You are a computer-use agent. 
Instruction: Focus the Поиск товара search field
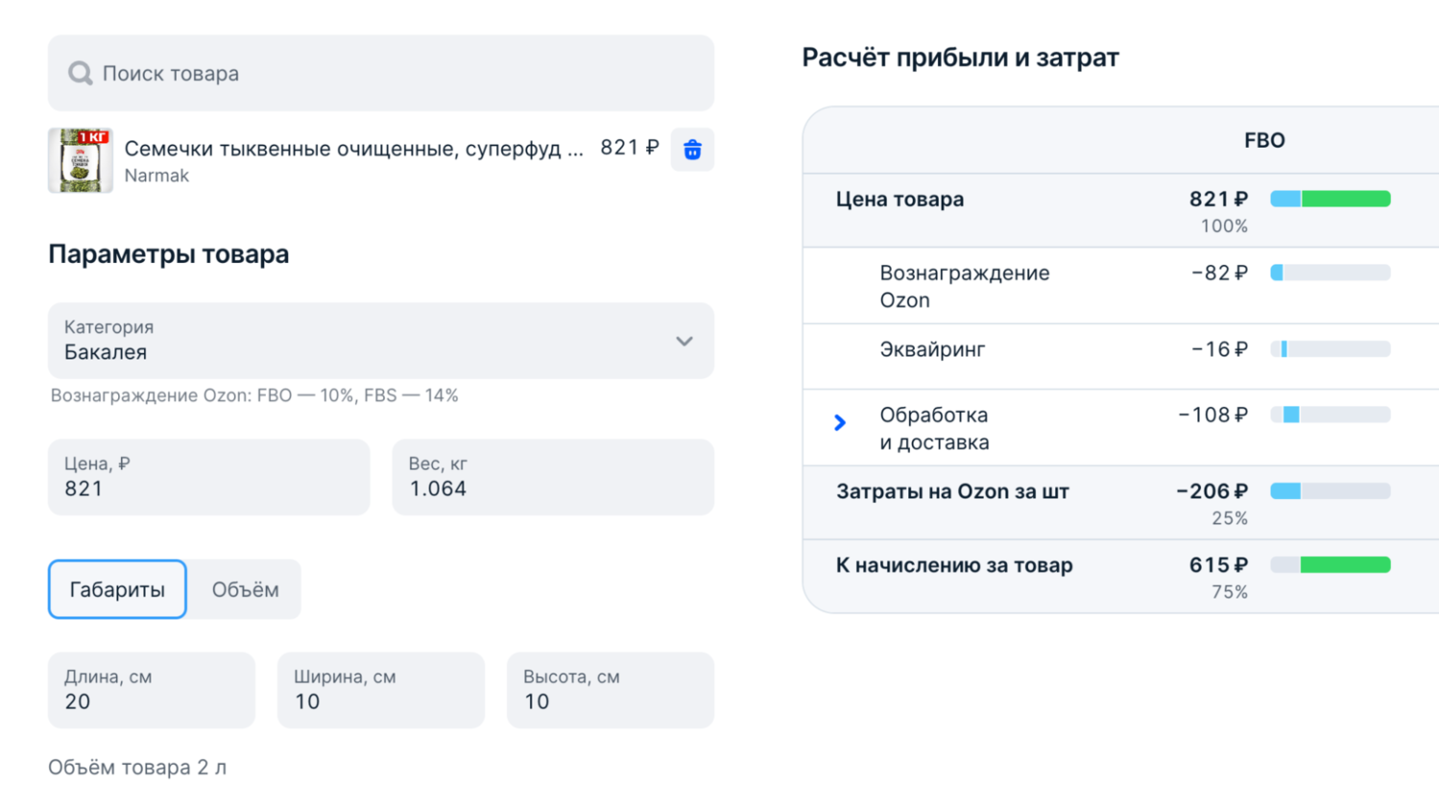pos(403,74)
